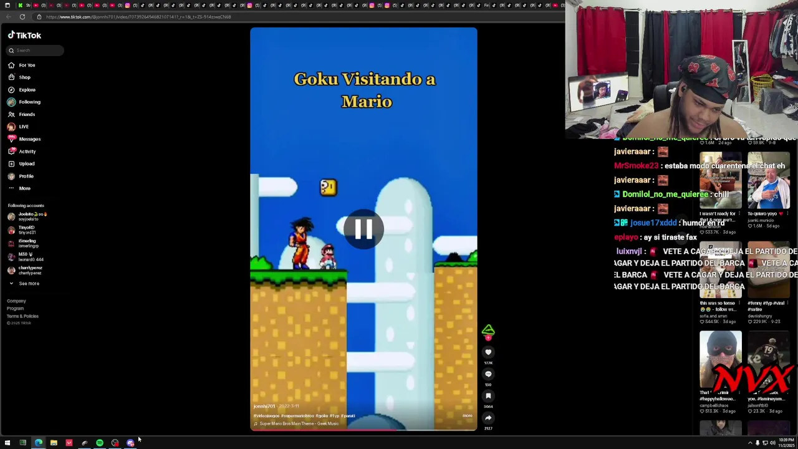The image size is (798, 449).
Task: Click the pause icon on the video
Action: (363, 229)
